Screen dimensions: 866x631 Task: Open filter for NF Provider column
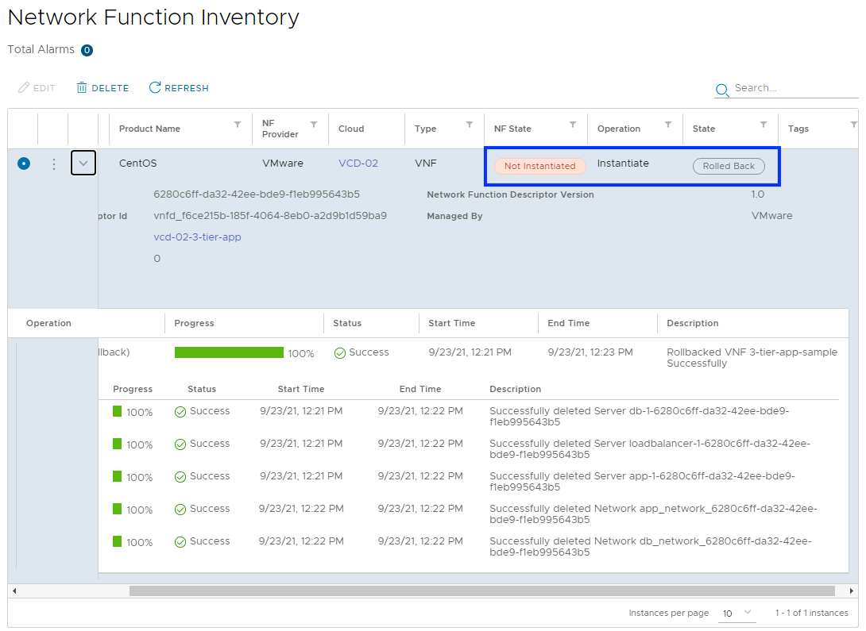pos(314,125)
